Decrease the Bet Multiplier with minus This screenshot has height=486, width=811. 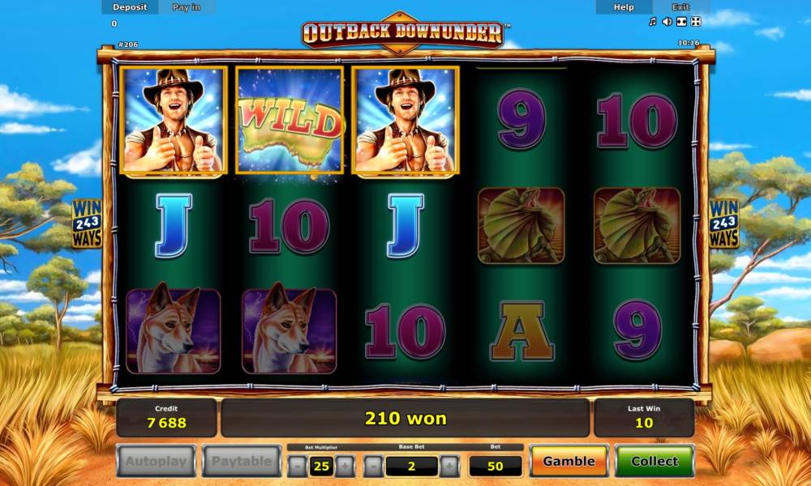[297, 467]
